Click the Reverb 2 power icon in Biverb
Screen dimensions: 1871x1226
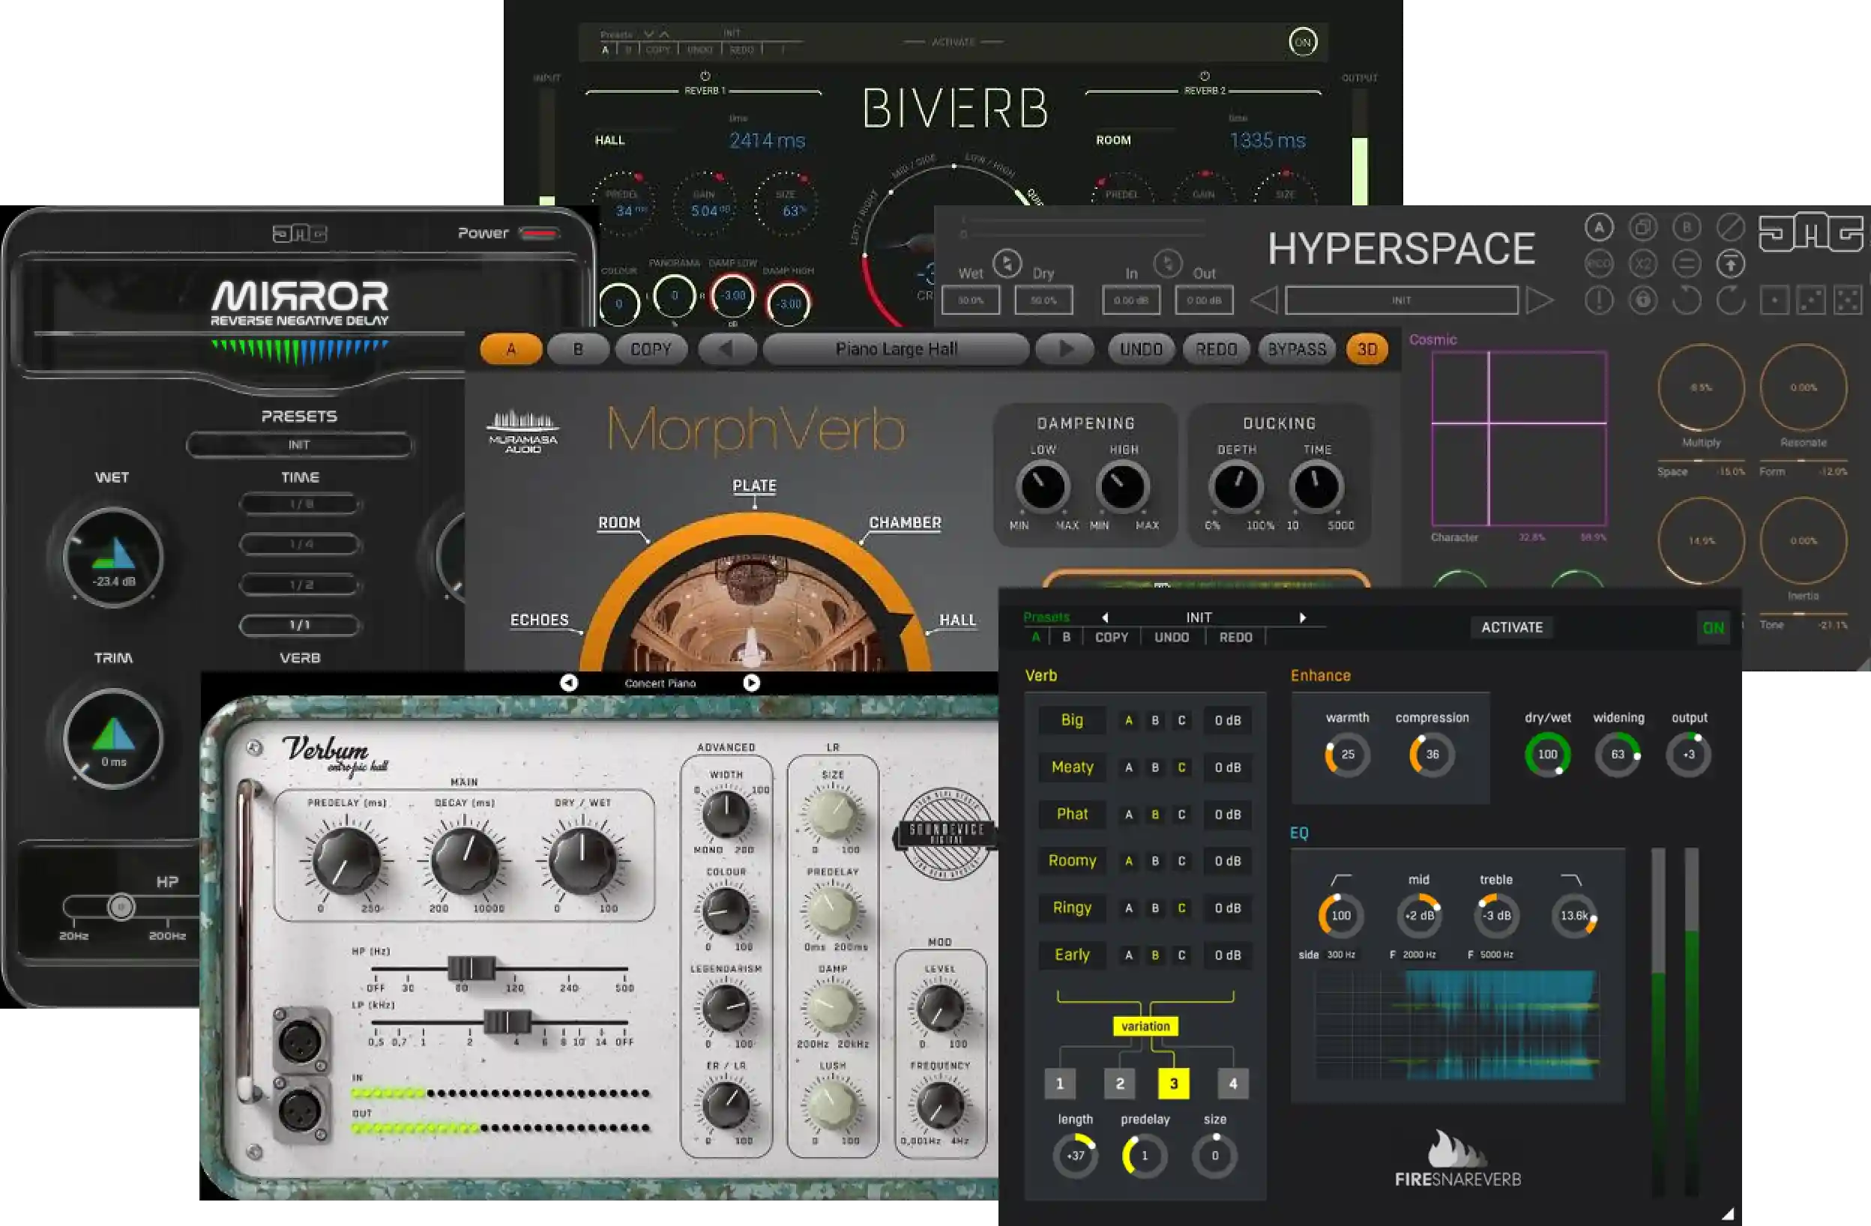coord(1205,76)
